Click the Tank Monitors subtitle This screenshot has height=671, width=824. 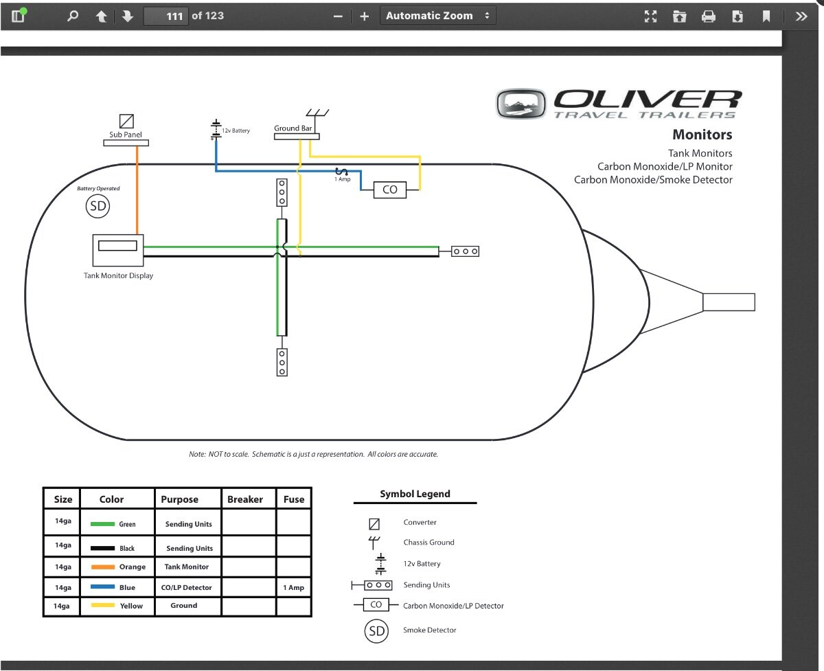700,153
